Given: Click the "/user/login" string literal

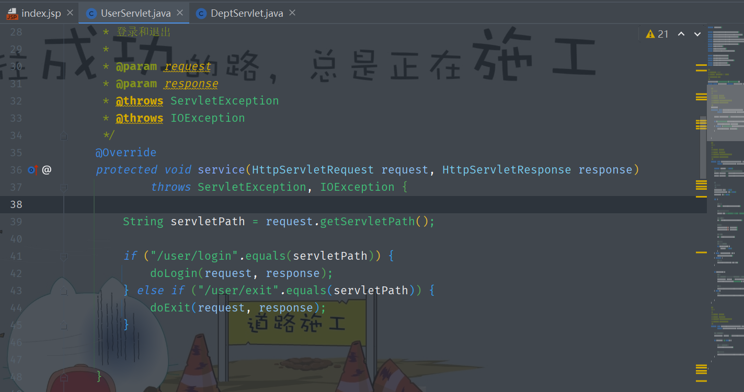Looking at the screenshot, I should pos(195,256).
